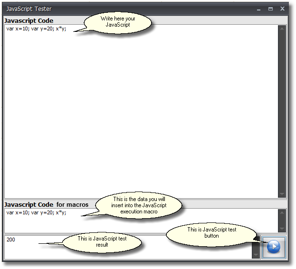Hit the down arrow of result box scrollbar
Image resolution: width=296 pixels, height=269 pixels.
[256, 255]
